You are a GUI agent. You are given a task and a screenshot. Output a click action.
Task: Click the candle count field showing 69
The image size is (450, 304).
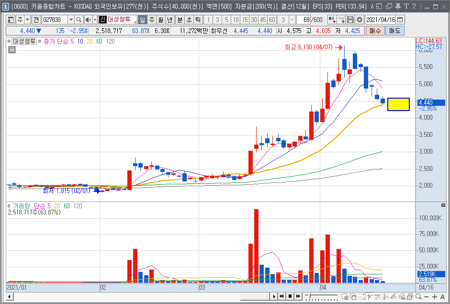304,20
